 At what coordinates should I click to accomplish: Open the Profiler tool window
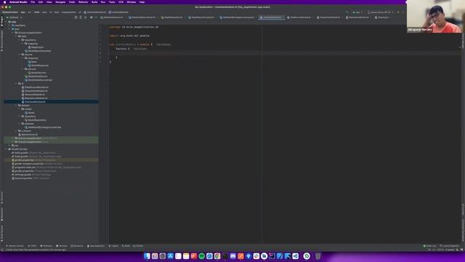pos(138,246)
